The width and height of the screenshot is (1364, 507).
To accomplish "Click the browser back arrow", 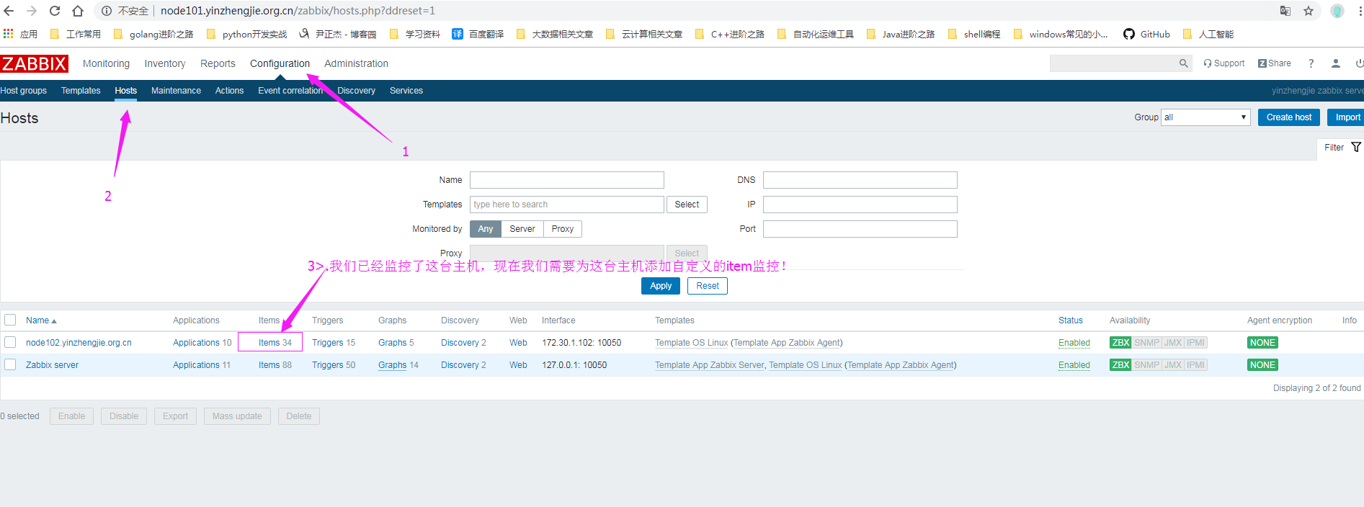I will [9, 11].
